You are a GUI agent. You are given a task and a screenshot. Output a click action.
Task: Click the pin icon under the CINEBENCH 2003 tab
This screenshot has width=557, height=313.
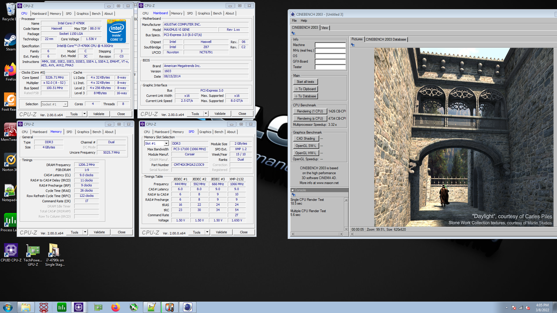pos(293,33)
